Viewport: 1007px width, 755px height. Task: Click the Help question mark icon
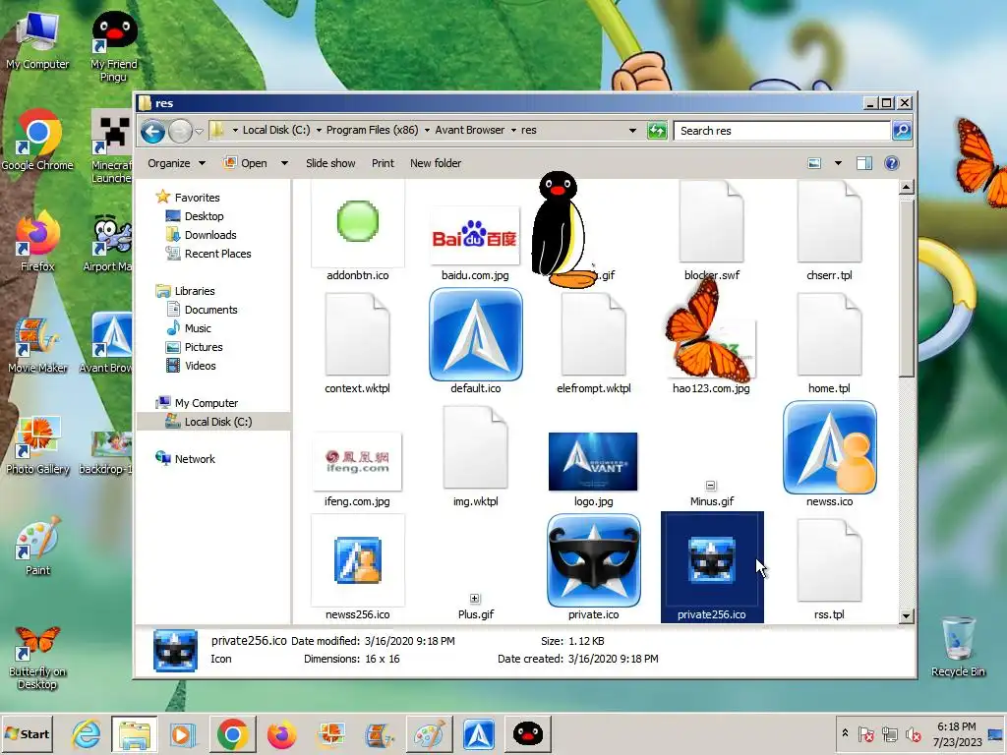(x=891, y=163)
